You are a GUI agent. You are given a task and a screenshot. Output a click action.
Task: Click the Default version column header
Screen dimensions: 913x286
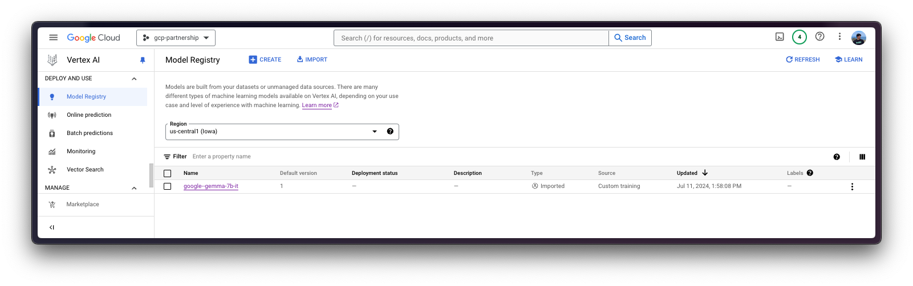pyautogui.click(x=298, y=173)
